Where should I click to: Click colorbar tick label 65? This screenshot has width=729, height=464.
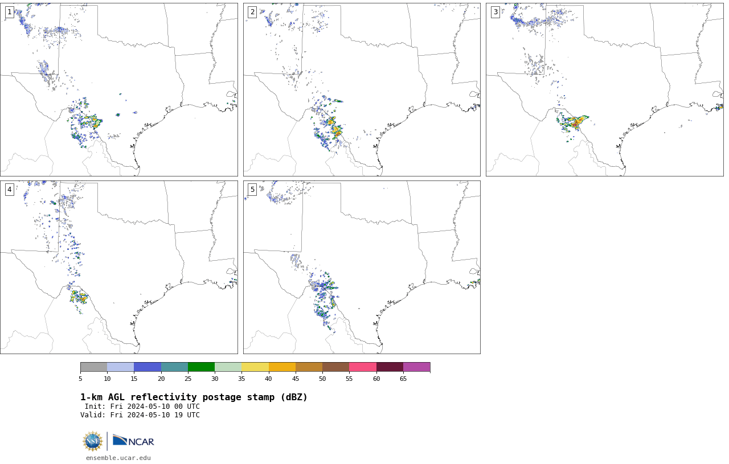403,379
